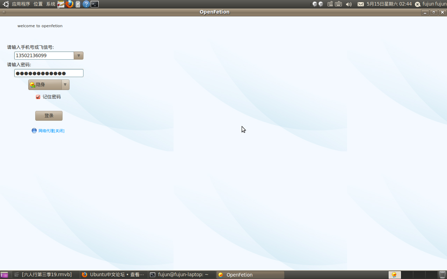Click the second keyboard input-method icon
Viewport: 447px width, 279px height.
338,4
